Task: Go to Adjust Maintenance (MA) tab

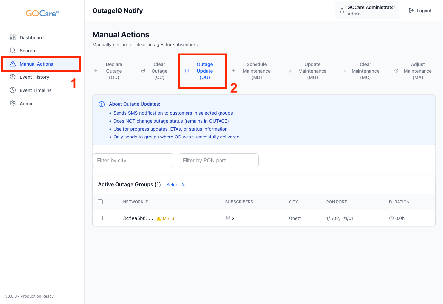Action: [x=417, y=71]
